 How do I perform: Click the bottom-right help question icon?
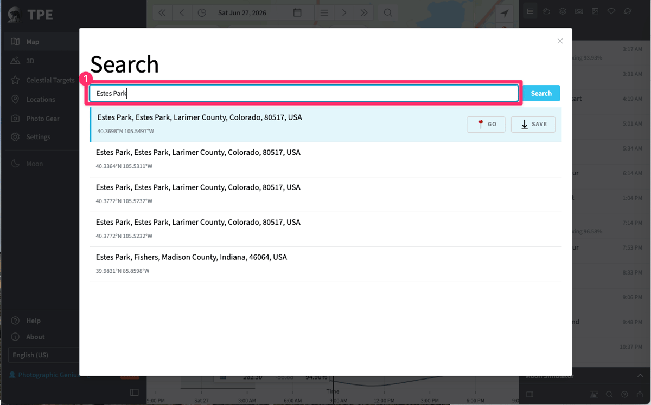[x=624, y=394]
